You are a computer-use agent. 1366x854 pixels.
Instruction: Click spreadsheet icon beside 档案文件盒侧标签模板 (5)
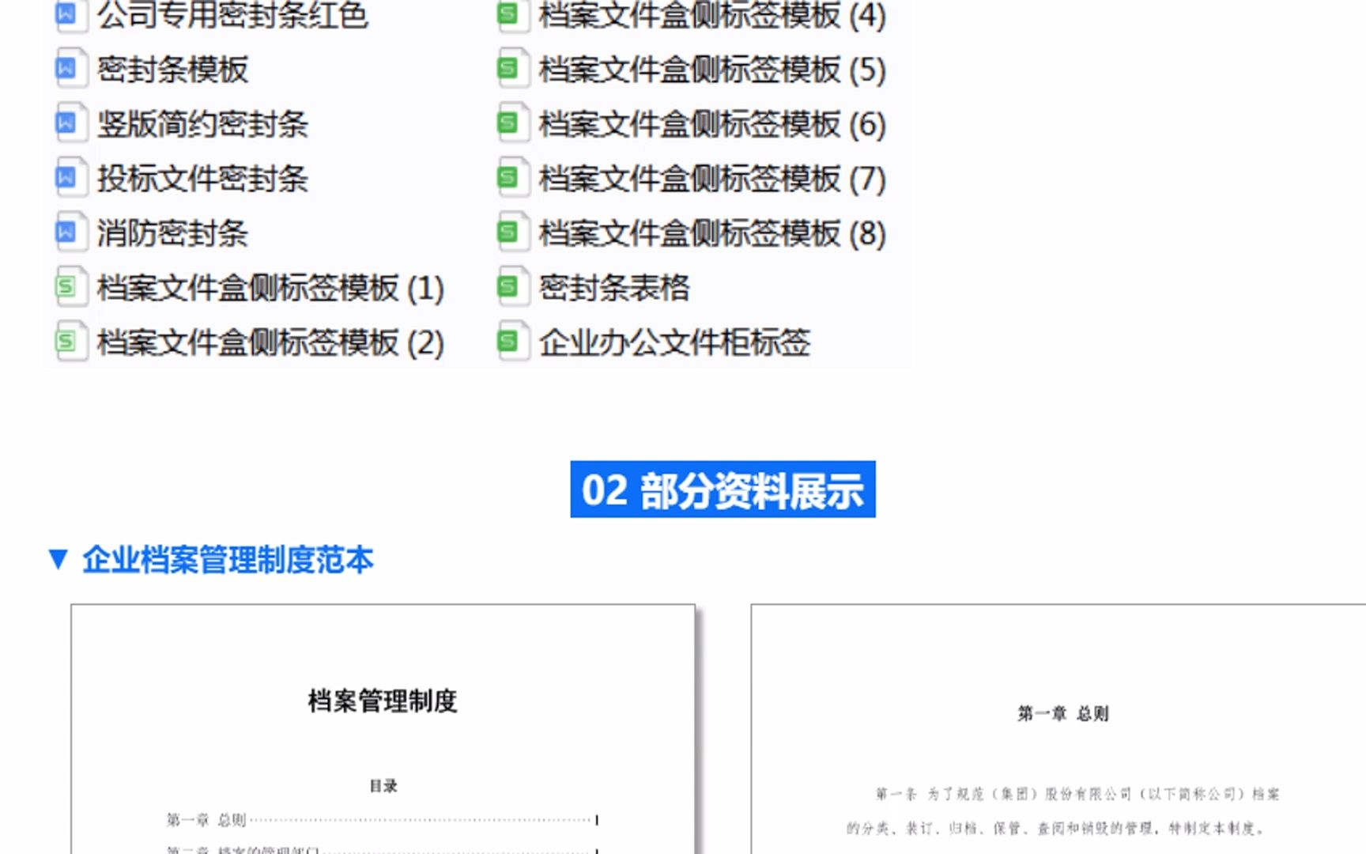point(512,70)
